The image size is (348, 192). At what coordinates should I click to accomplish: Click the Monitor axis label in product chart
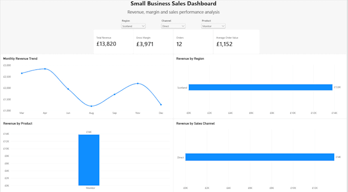point(91,188)
